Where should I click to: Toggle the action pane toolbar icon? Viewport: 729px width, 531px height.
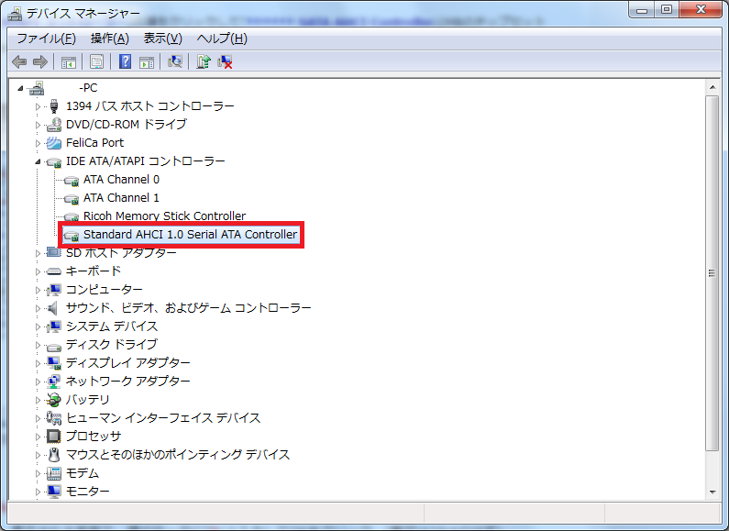point(147,61)
